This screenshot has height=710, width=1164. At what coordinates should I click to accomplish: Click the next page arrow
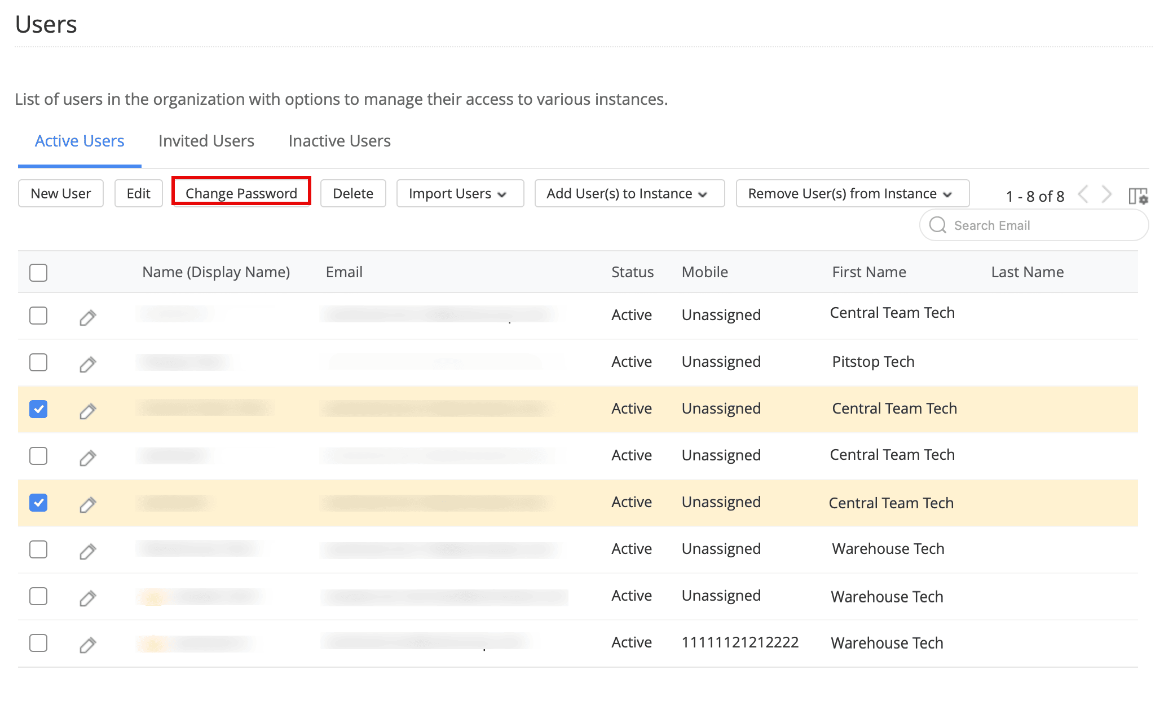click(x=1106, y=194)
